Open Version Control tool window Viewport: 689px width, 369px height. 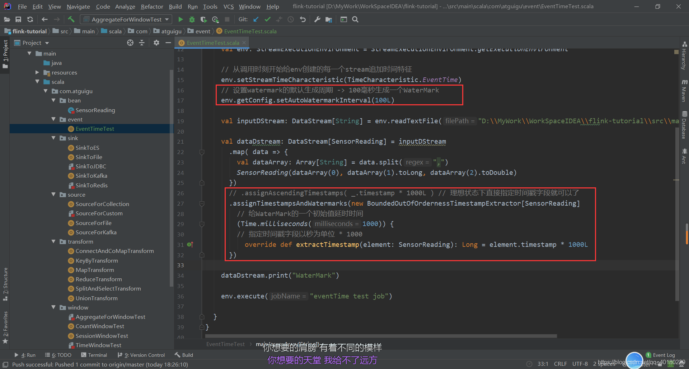141,355
